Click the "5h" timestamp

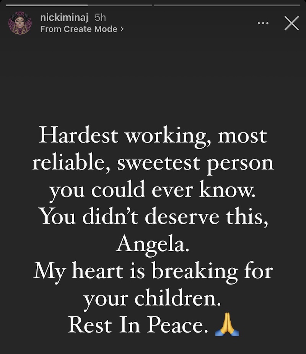(100, 18)
